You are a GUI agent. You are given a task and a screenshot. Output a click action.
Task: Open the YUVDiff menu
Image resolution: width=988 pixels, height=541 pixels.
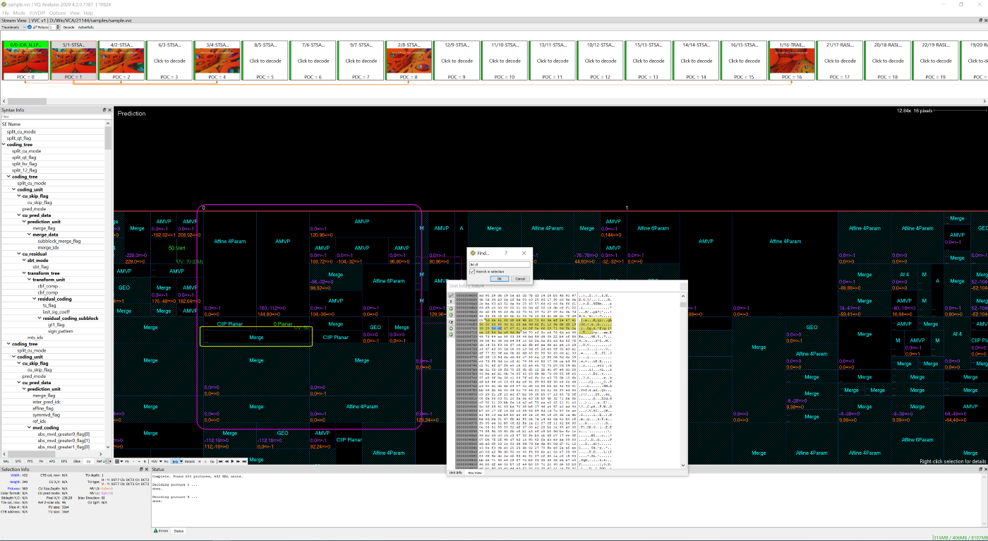pos(37,13)
